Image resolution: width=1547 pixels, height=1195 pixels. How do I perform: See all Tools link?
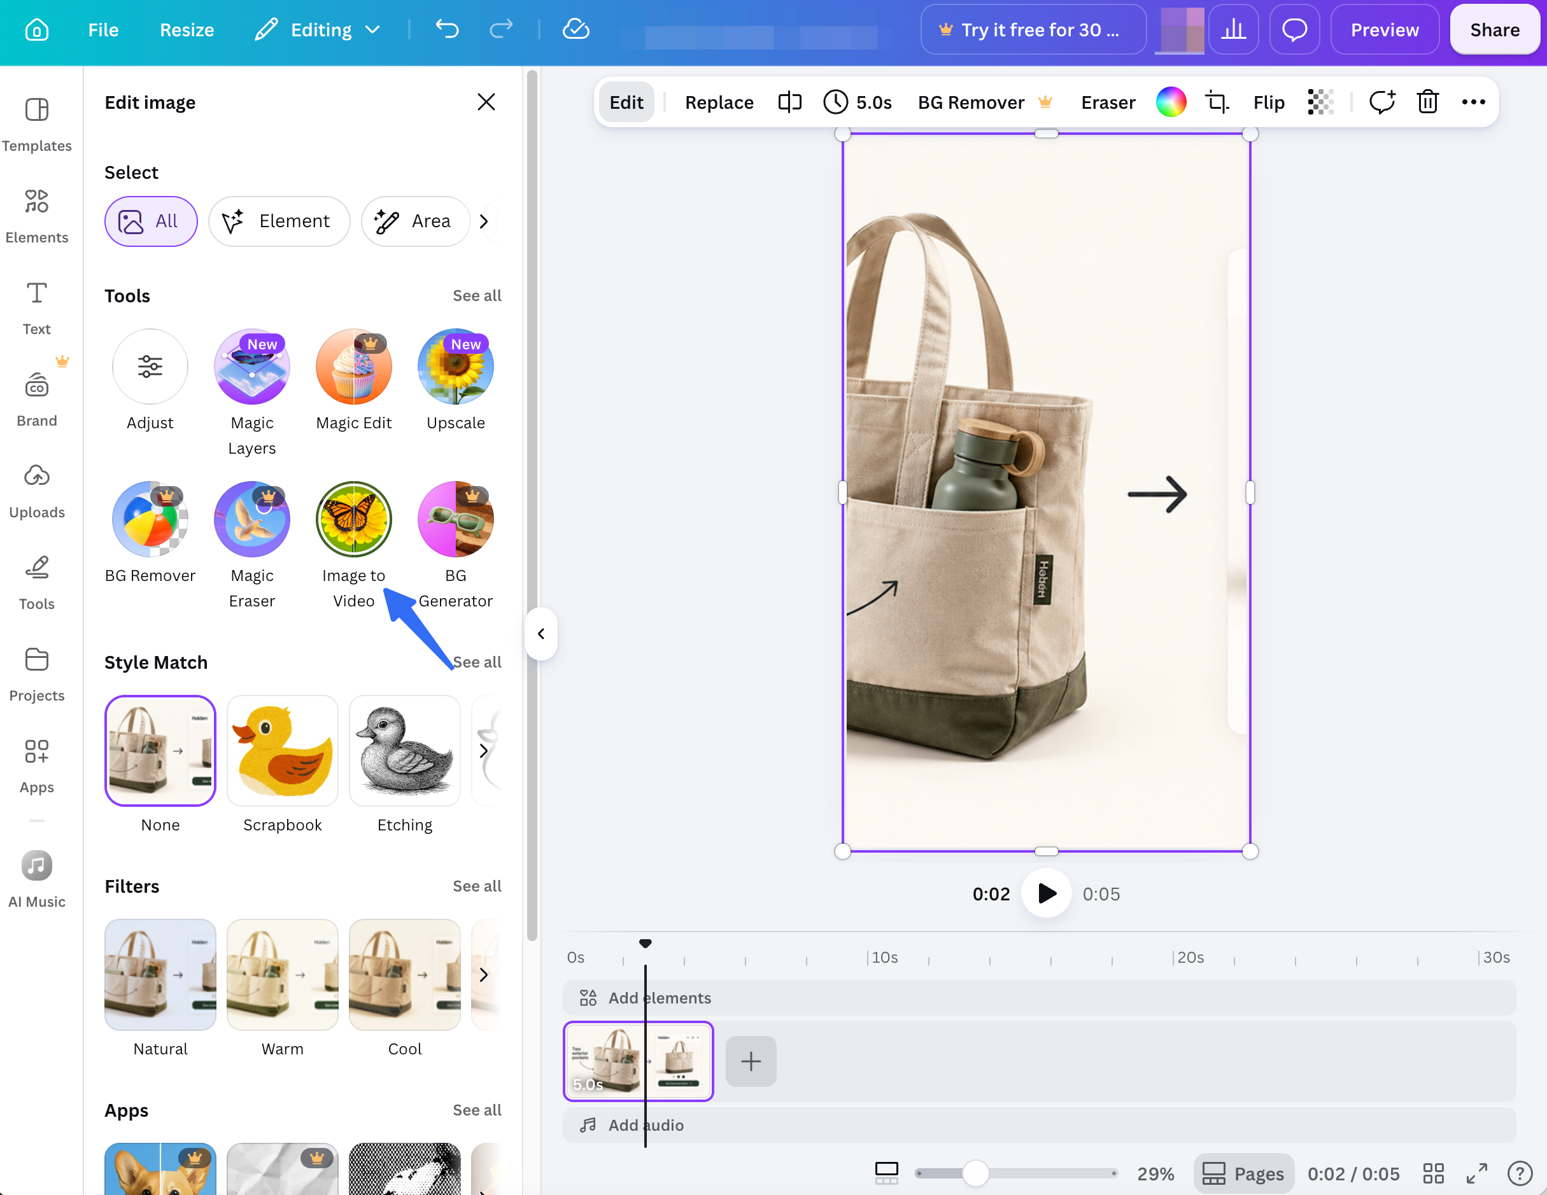[477, 296]
